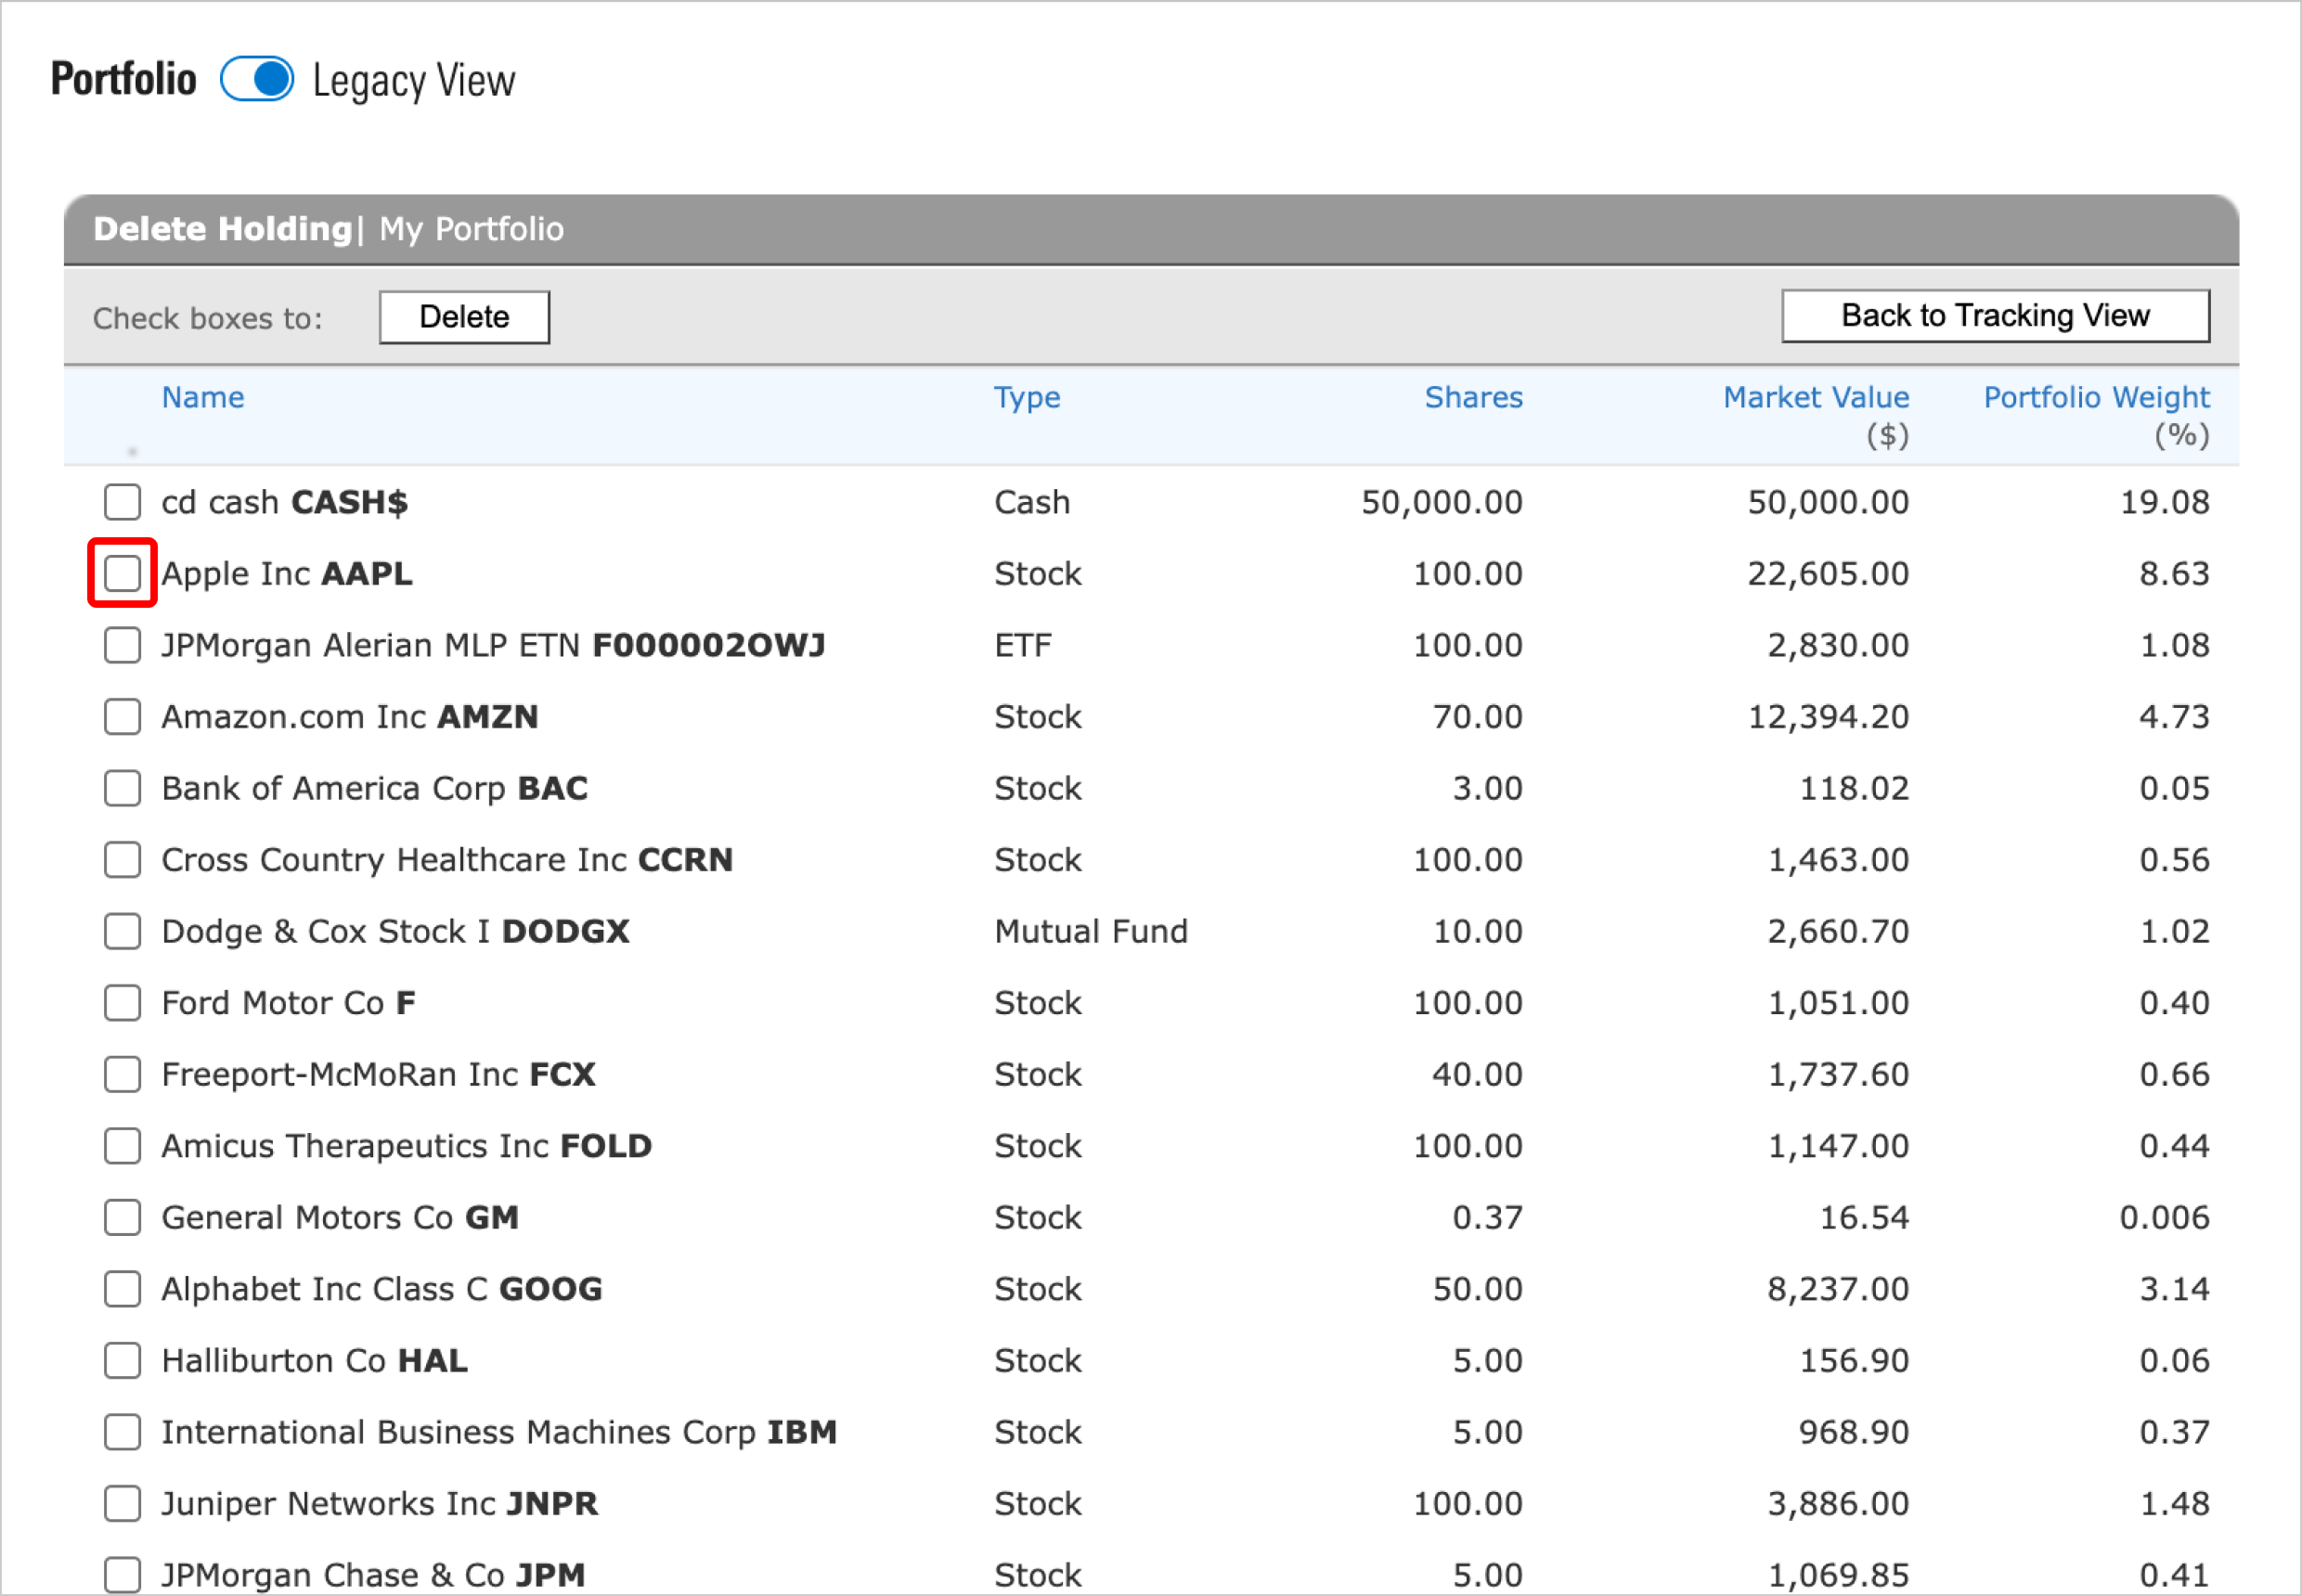
Task: Check the International Business Machines IBM checkbox
Action: pyautogui.click(x=122, y=1431)
